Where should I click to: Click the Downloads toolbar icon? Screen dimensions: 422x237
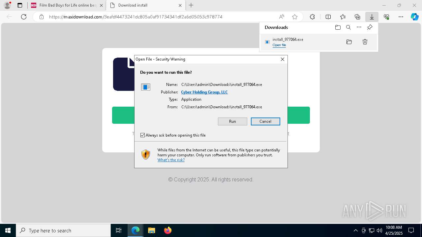click(372, 17)
